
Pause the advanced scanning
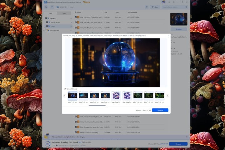[x=54, y=145]
